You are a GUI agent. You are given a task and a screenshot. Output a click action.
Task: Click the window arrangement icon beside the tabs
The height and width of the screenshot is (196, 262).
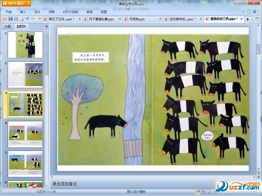point(257,19)
